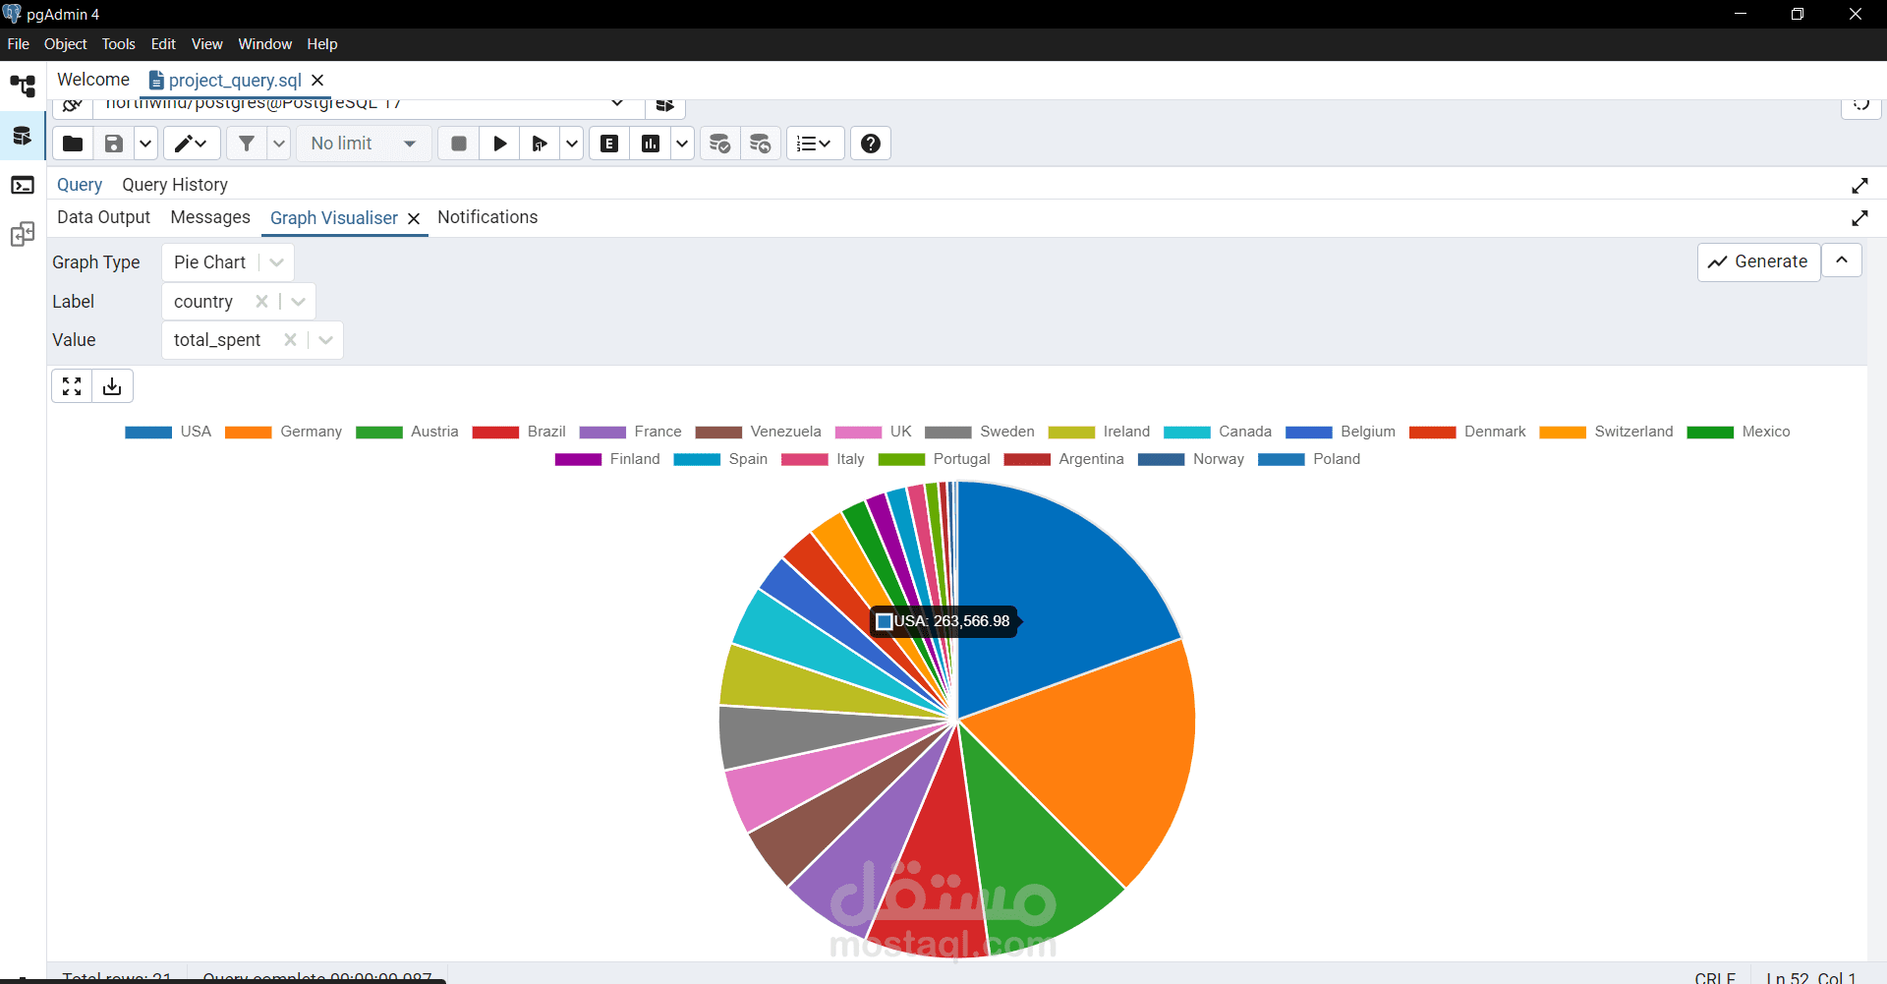Screen dimensions: 1887x984
Task: Open the Workspace comparison sidebar icon
Action: coord(23,234)
